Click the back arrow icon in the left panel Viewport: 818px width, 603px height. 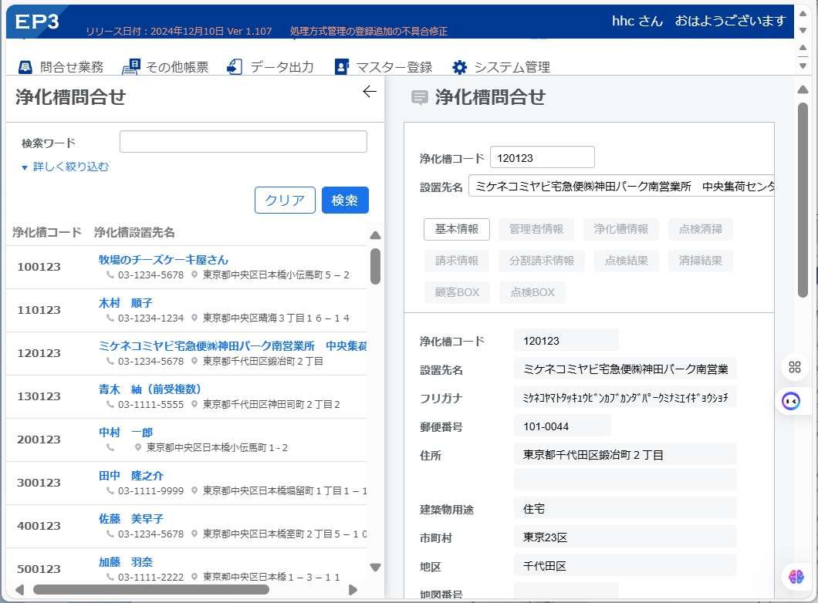370,92
